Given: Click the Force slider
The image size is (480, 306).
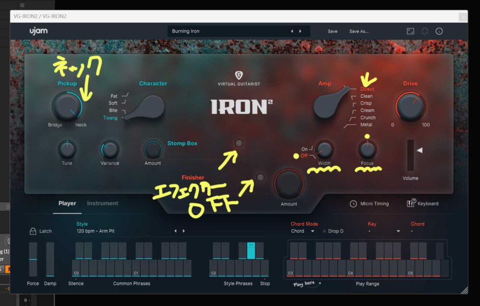Looking at the screenshot, I should [33, 259].
